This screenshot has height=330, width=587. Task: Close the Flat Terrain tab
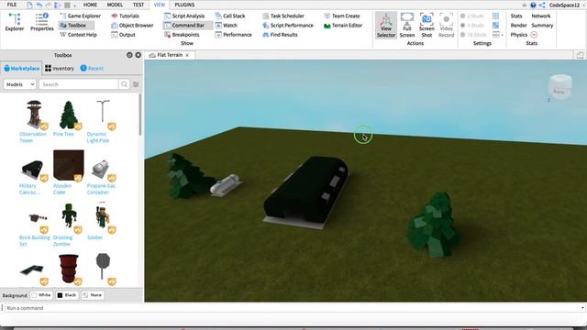(x=187, y=55)
